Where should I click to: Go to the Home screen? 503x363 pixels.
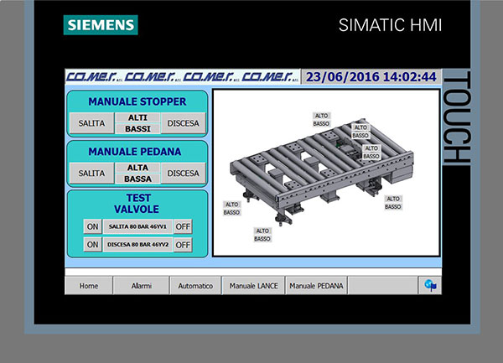(x=89, y=286)
